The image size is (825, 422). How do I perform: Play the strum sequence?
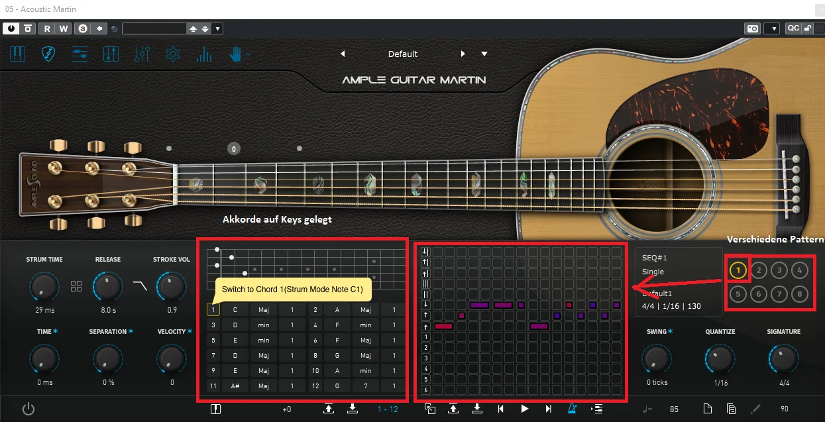click(525, 409)
